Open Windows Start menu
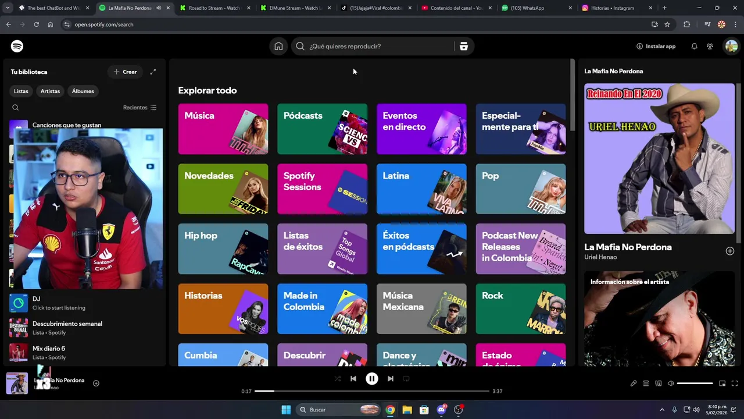 pyautogui.click(x=286, y=410)
